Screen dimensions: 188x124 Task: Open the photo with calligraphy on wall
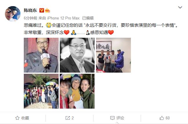point(113,55)
